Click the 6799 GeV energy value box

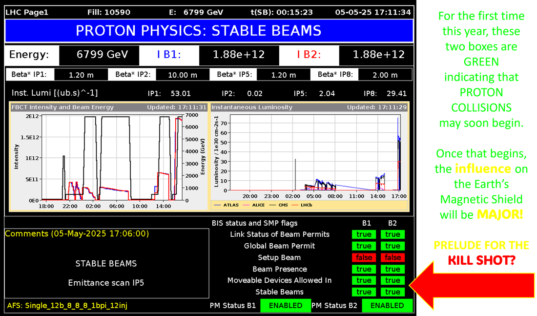point(99,55)
